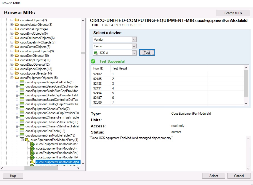Select cucsEquipmentFanModuleId(5) tree item
253x185 pixels.
coord(57,162)
